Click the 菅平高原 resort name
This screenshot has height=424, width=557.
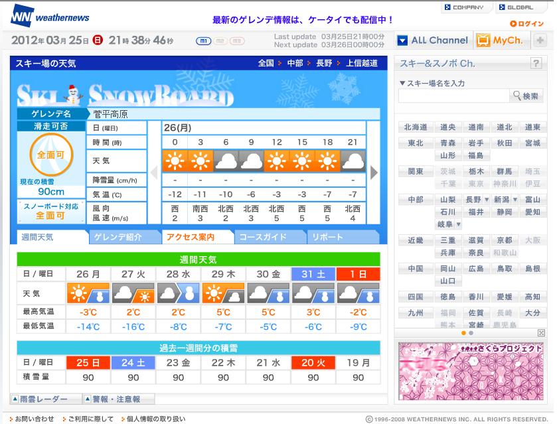click(110, 114)
